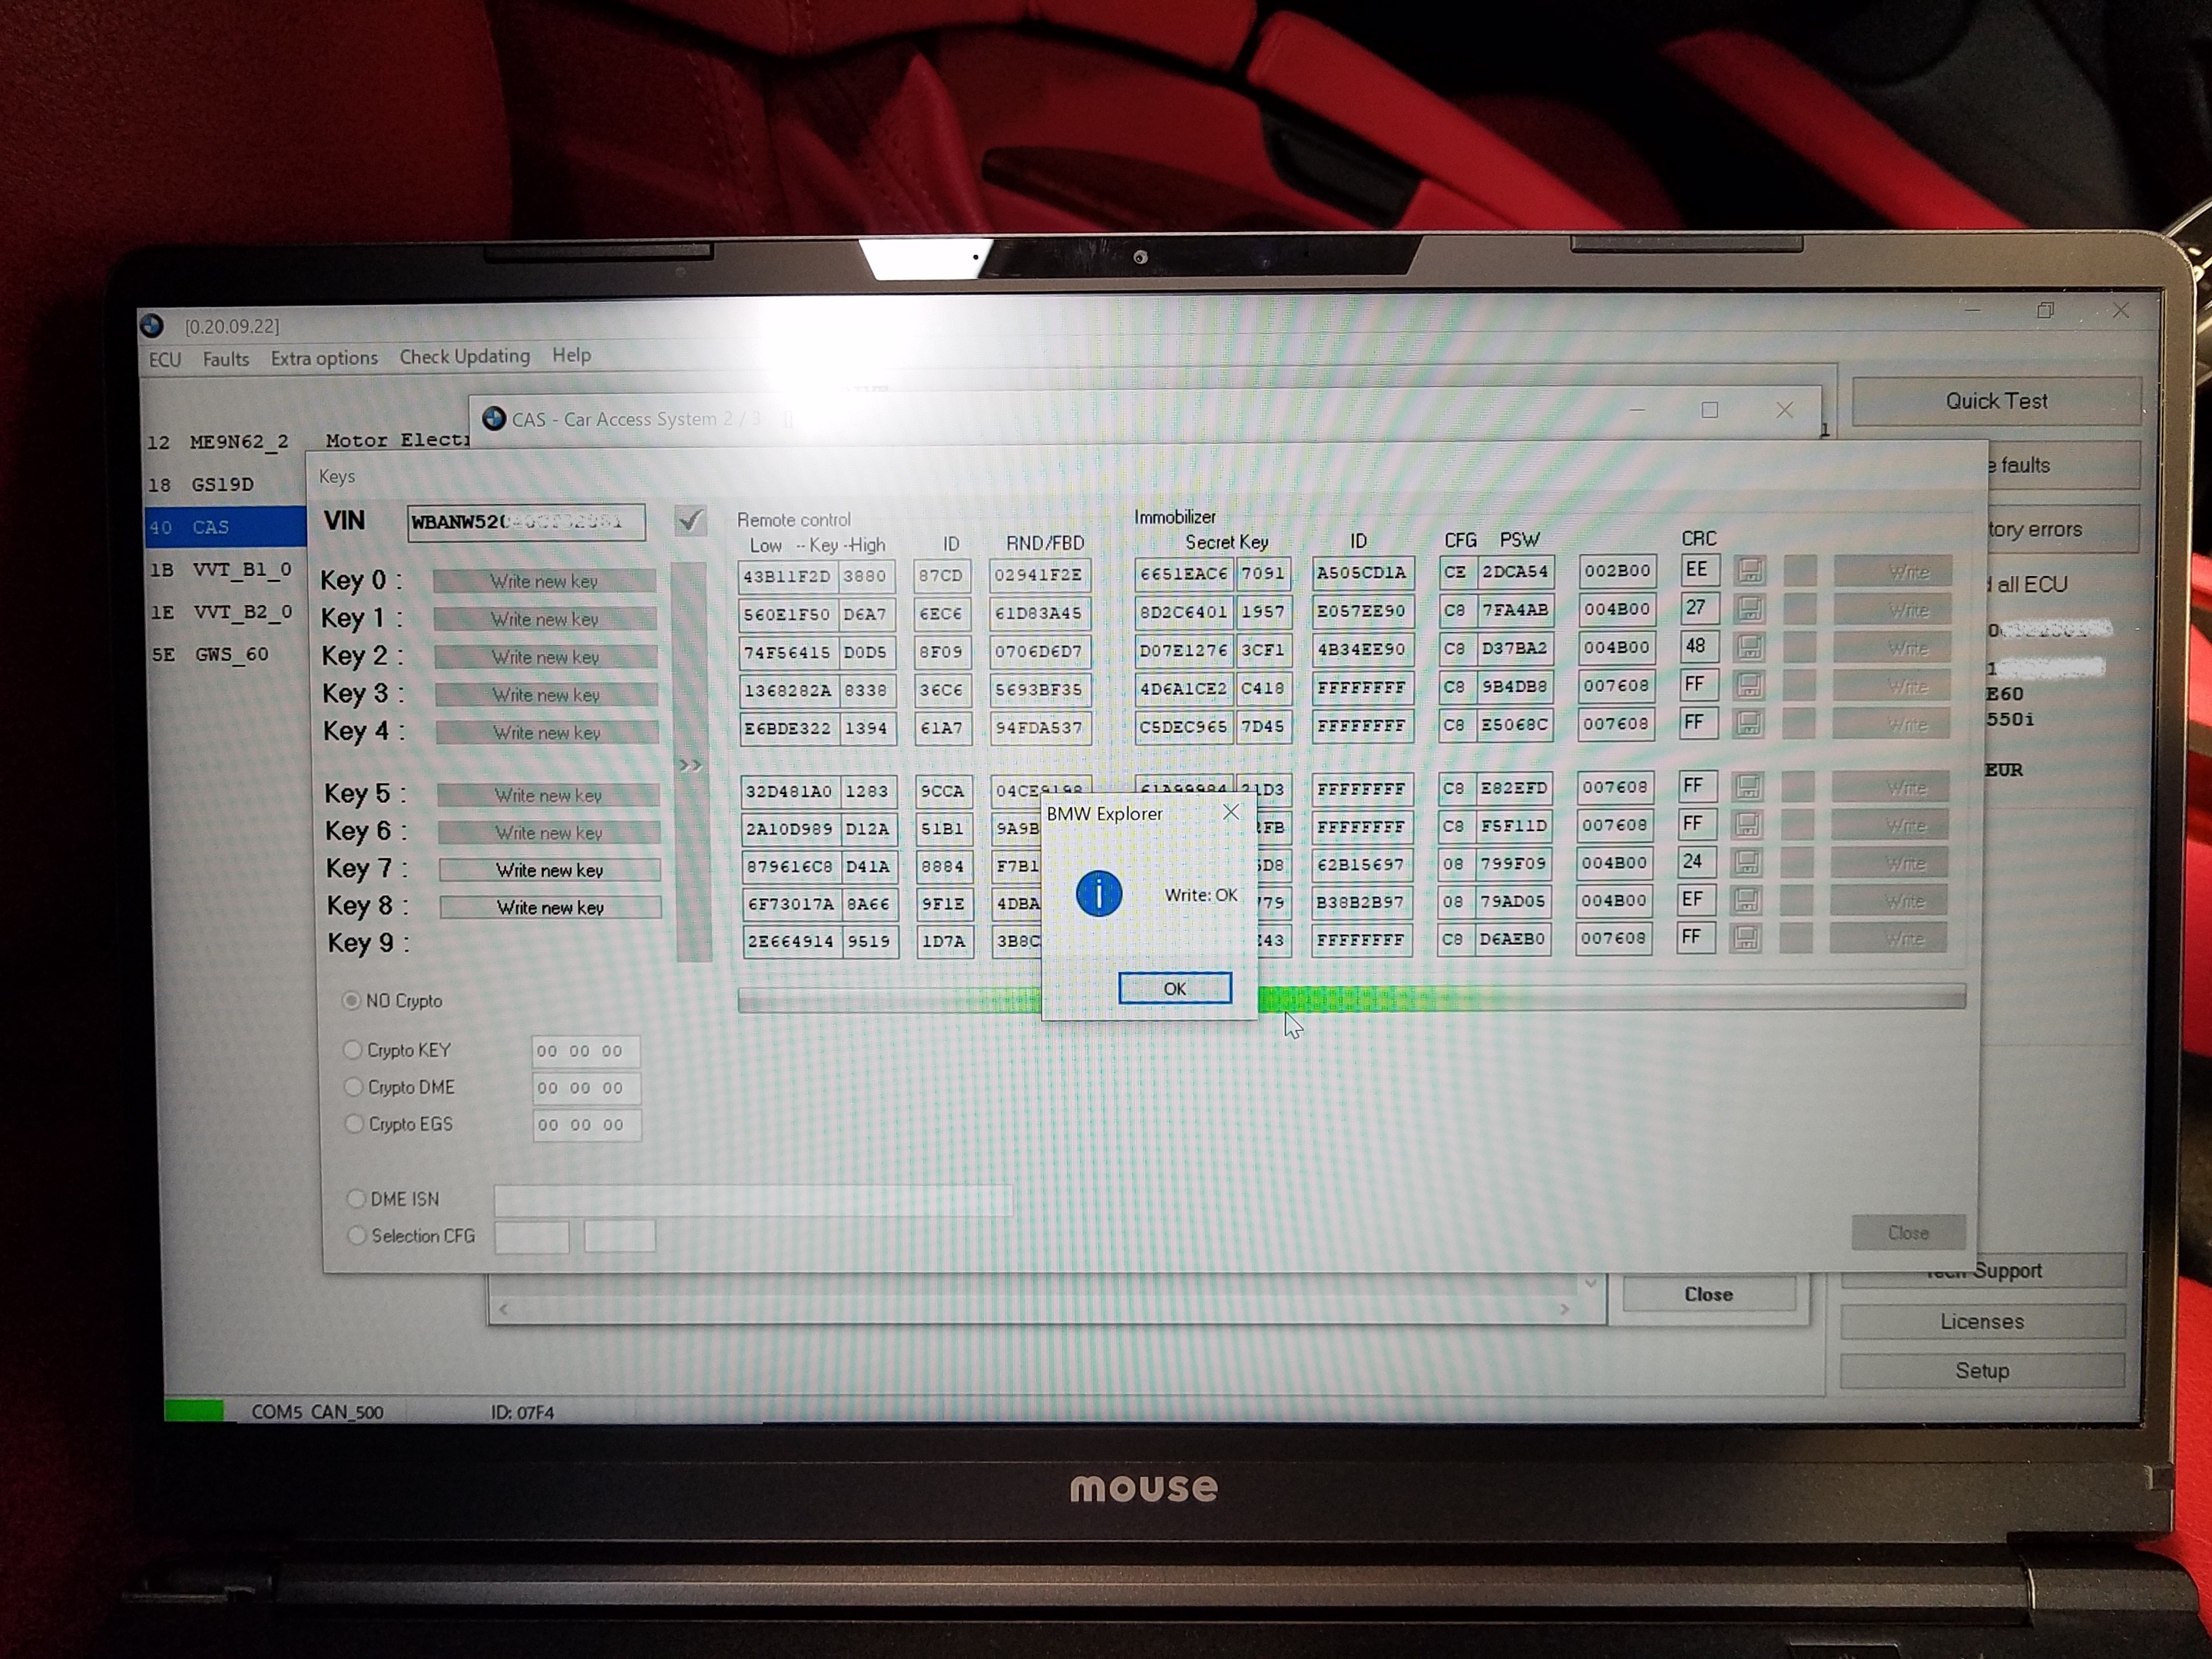The height and width of the screenshot is (1659, 2212).
Task: Open the Help menu
Action: (x=571, y=355)
